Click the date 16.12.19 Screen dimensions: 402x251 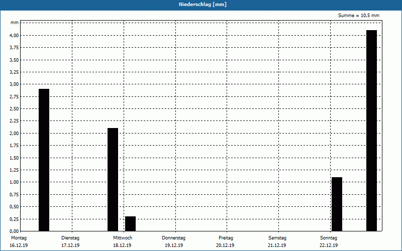(19, 245)
